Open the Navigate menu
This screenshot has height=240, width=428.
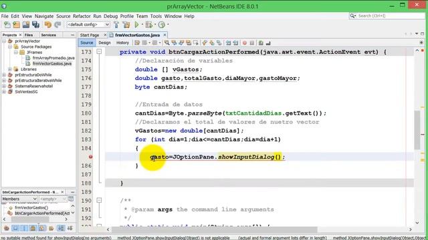(44, 16)
